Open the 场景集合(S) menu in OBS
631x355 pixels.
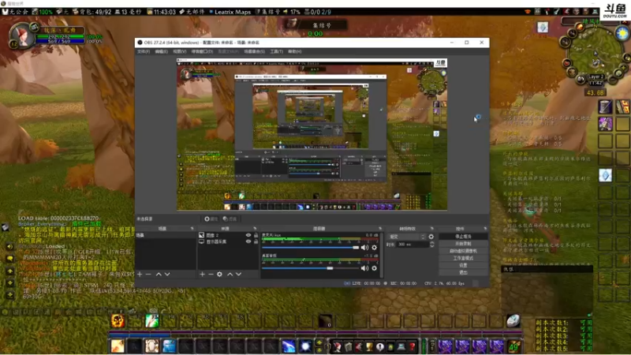pos(254,51)
